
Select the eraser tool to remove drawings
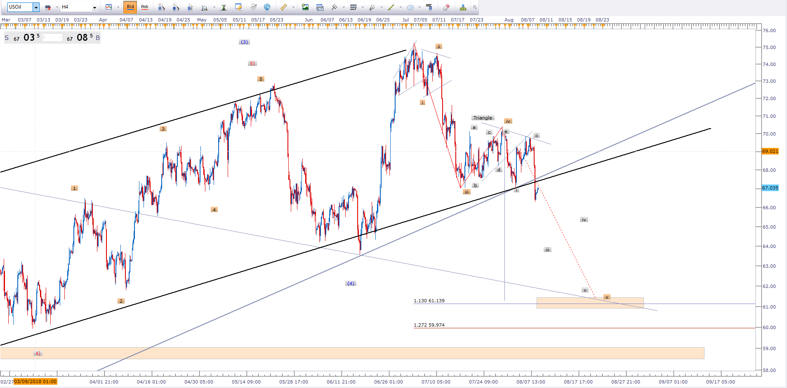(x=446, y=7)
